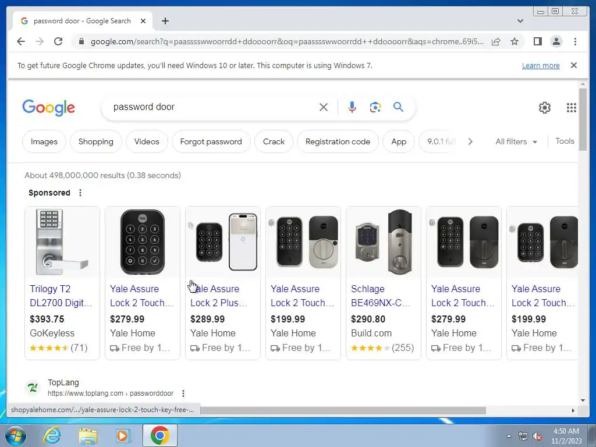Viewport: 596px width, 447px height.
Task: Open Windows Media Player from taskbar
Action: click(x=123, y=435)
